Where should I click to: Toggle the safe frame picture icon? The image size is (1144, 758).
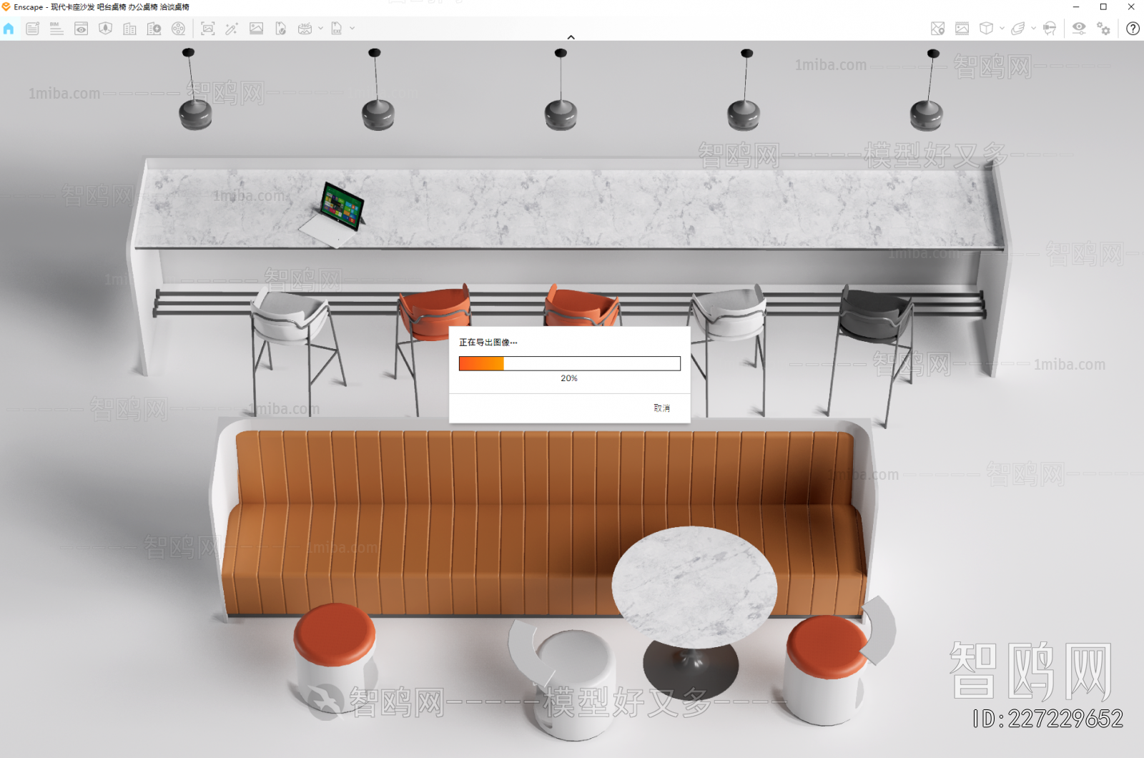[962, 29]
